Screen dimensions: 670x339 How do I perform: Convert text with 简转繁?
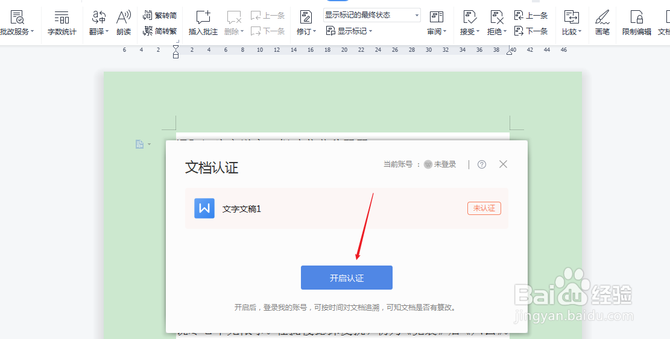(x=160, y=31)
